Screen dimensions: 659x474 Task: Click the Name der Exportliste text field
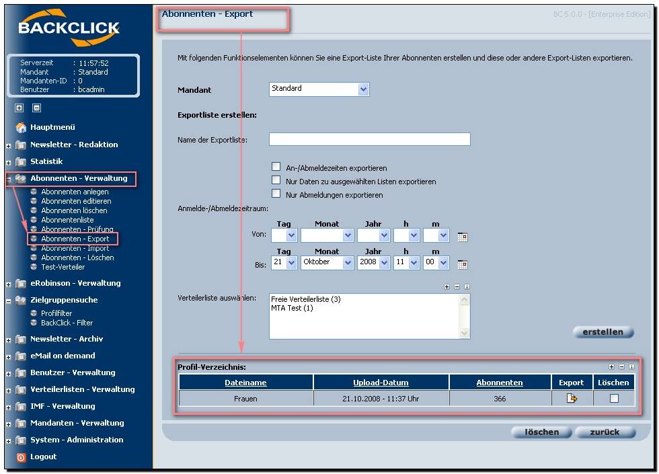point(369,139)
